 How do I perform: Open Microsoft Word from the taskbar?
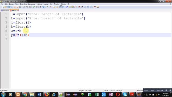click(x=40, y=95)
